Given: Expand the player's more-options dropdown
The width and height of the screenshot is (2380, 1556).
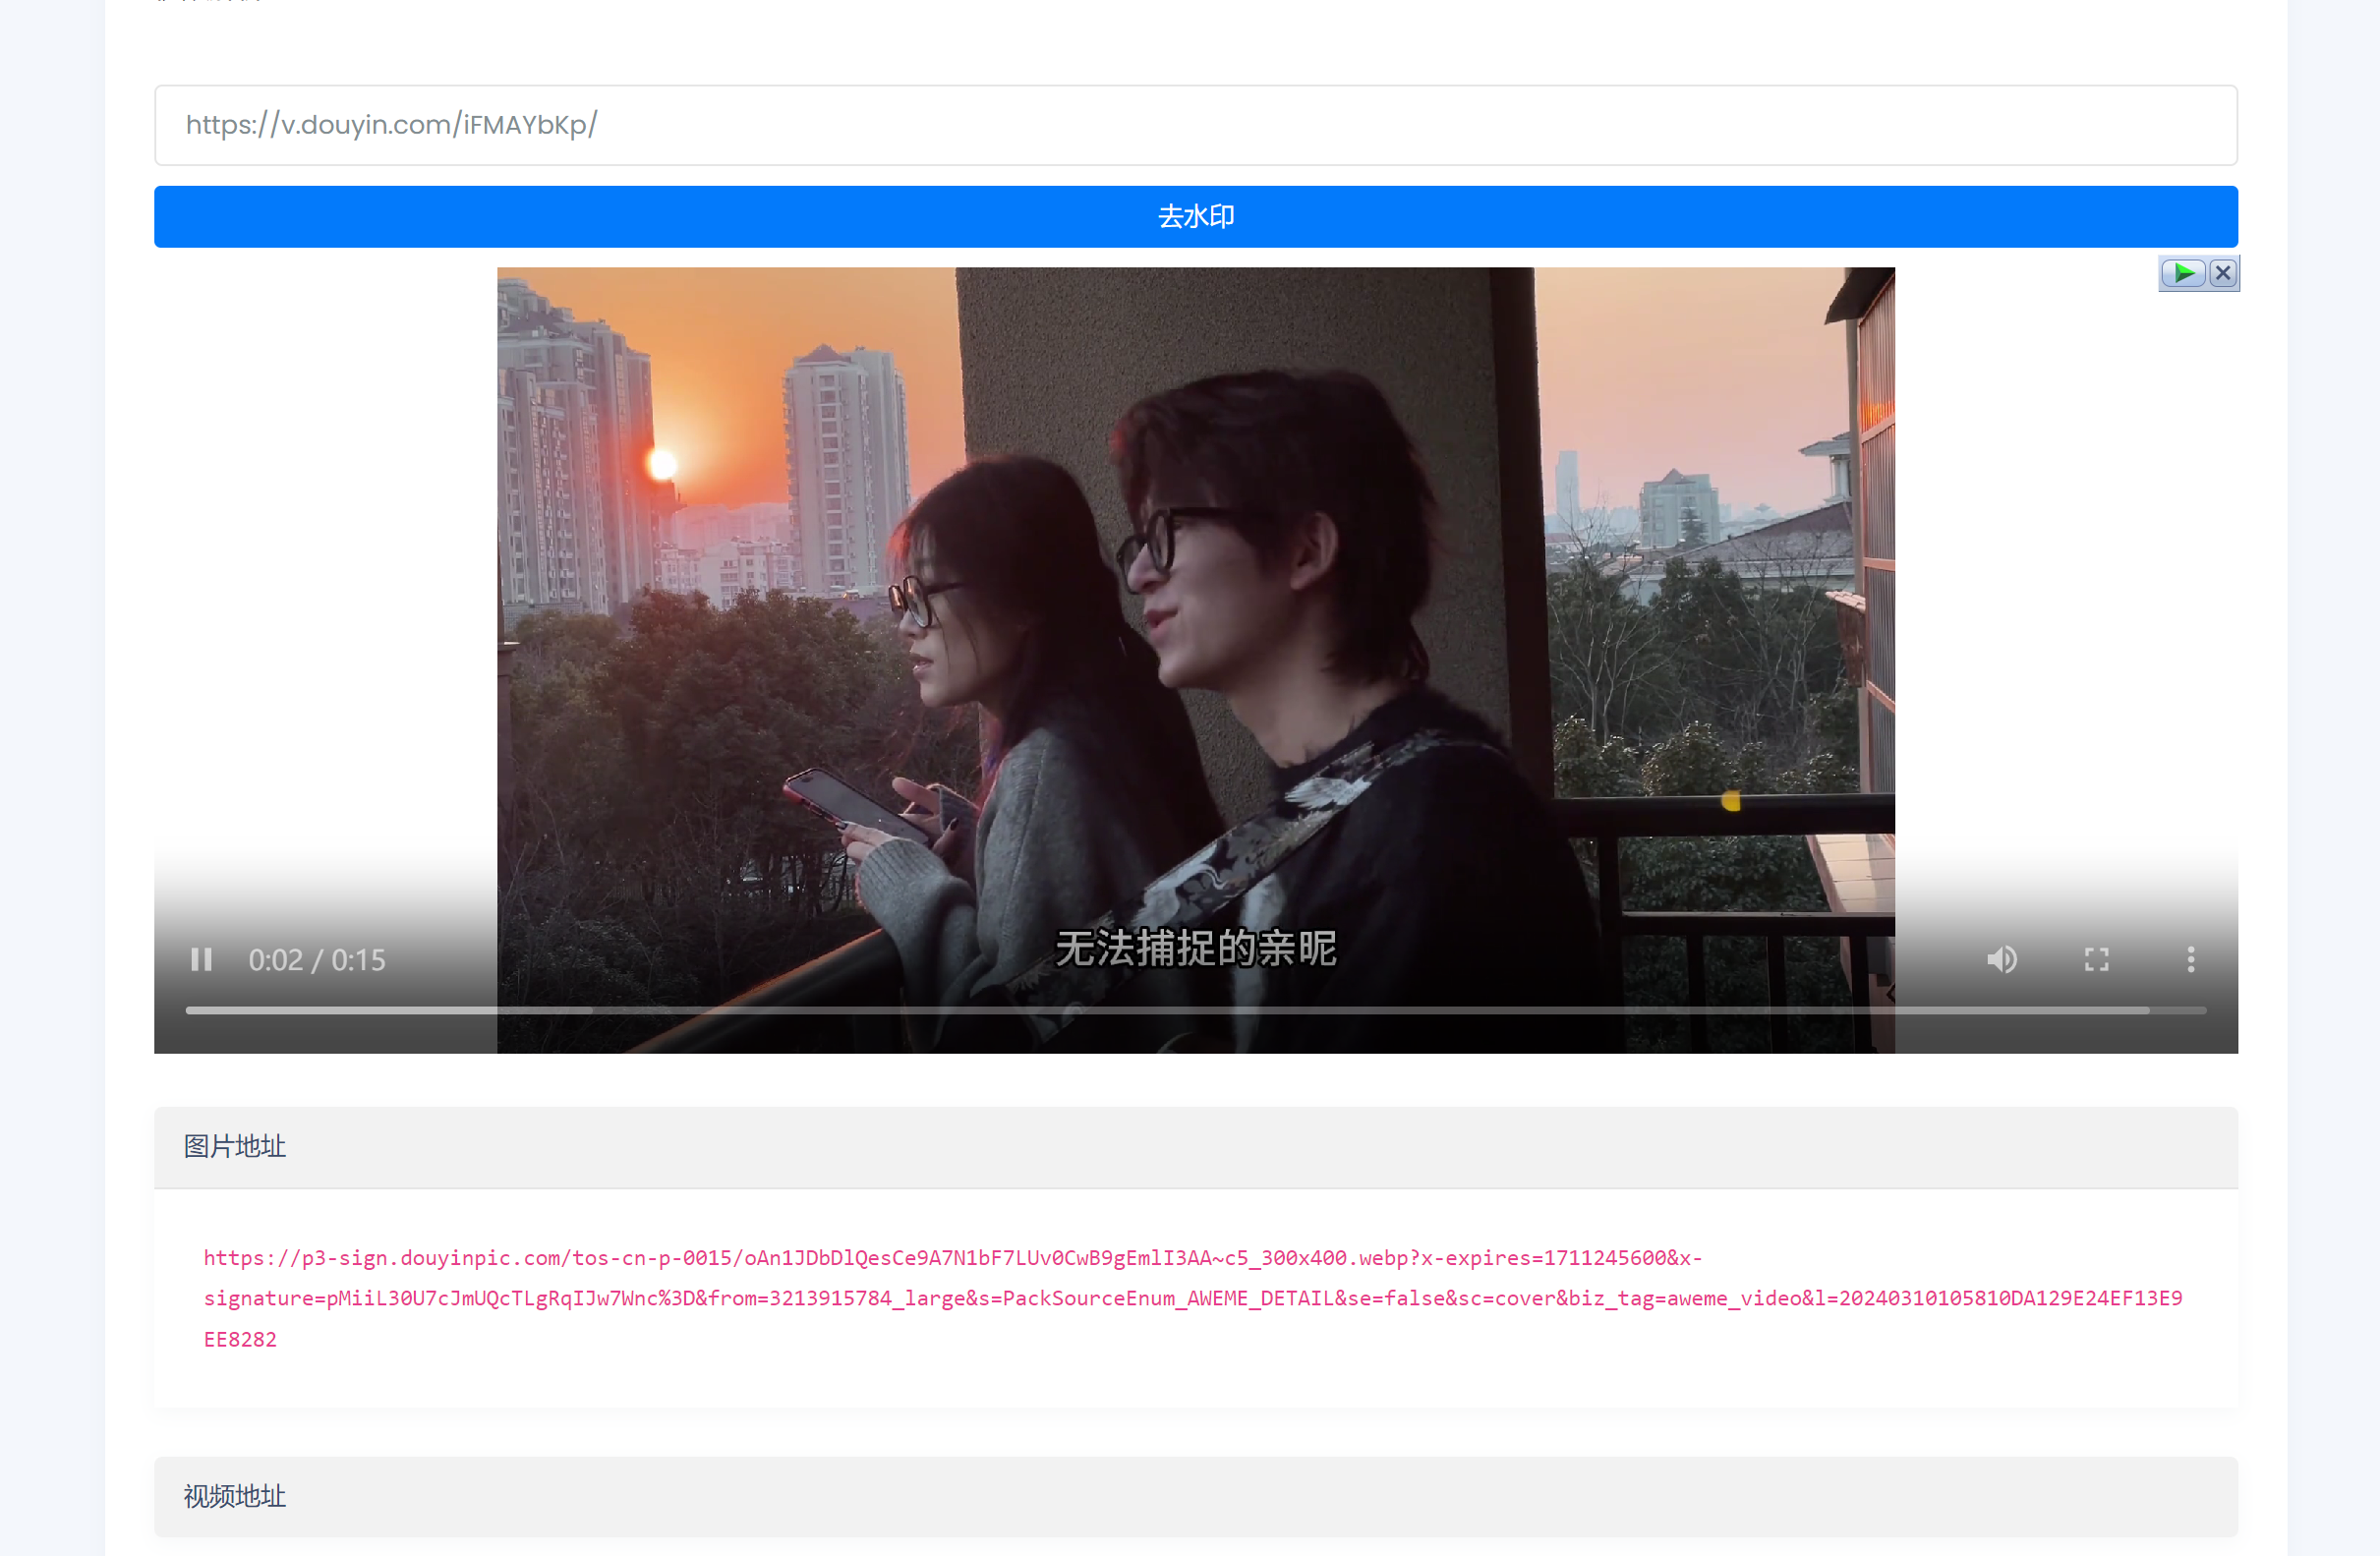Looking at the screenshot, I should 2190,960.
